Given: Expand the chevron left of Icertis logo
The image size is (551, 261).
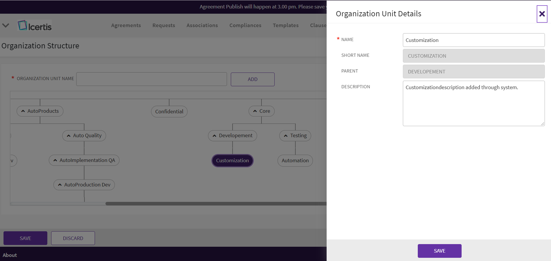Looking at the screenshot, I should tap(6, 26).
